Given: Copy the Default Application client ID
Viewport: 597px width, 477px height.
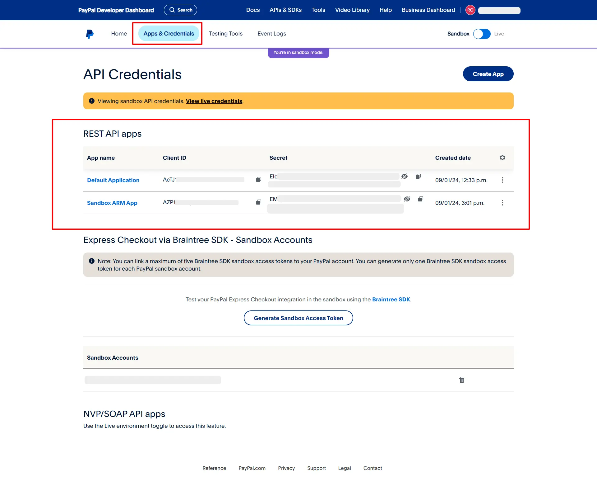Looking at the screenshot, I should (258, 179).
